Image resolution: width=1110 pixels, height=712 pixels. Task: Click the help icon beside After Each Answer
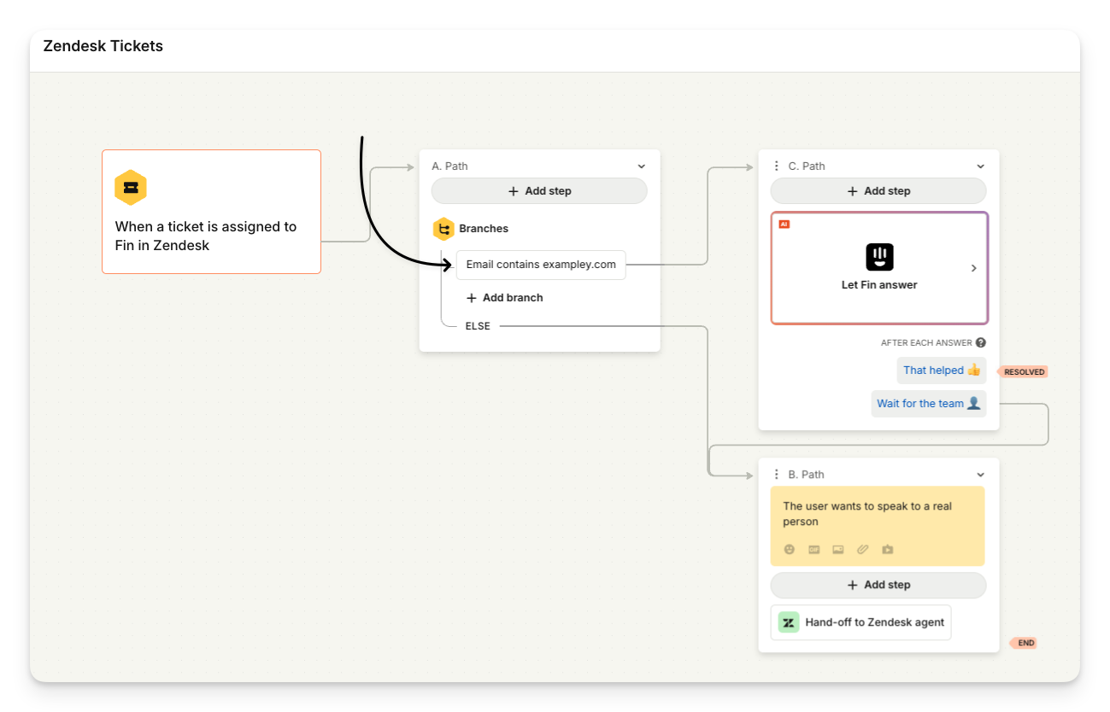[981, 342]
